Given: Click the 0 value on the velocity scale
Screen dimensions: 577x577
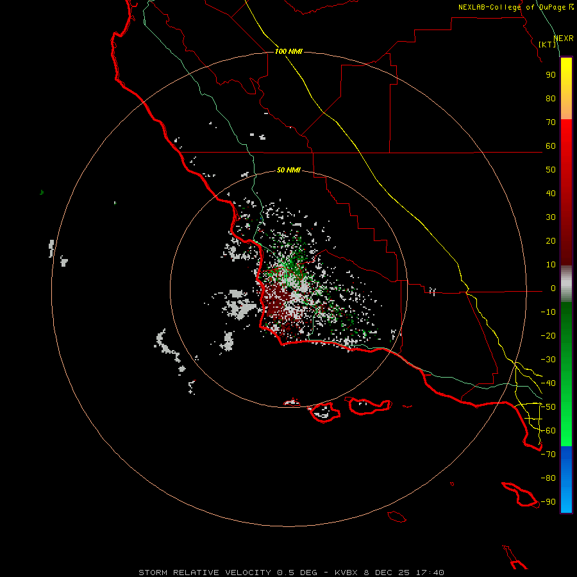Looking at the screenshot, I should [553, 288].
